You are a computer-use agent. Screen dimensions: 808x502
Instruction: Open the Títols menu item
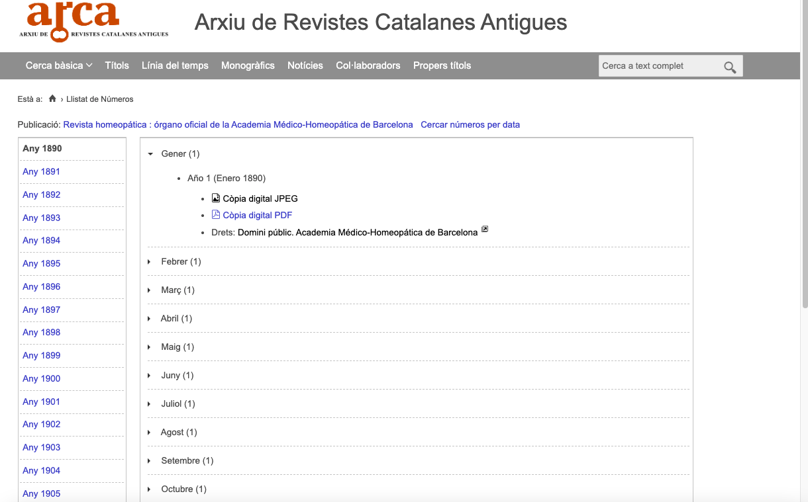pos(117,65)
